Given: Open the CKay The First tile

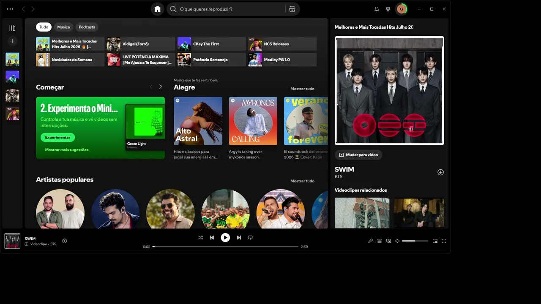Looking at the screenshot, I should (211, 44).
